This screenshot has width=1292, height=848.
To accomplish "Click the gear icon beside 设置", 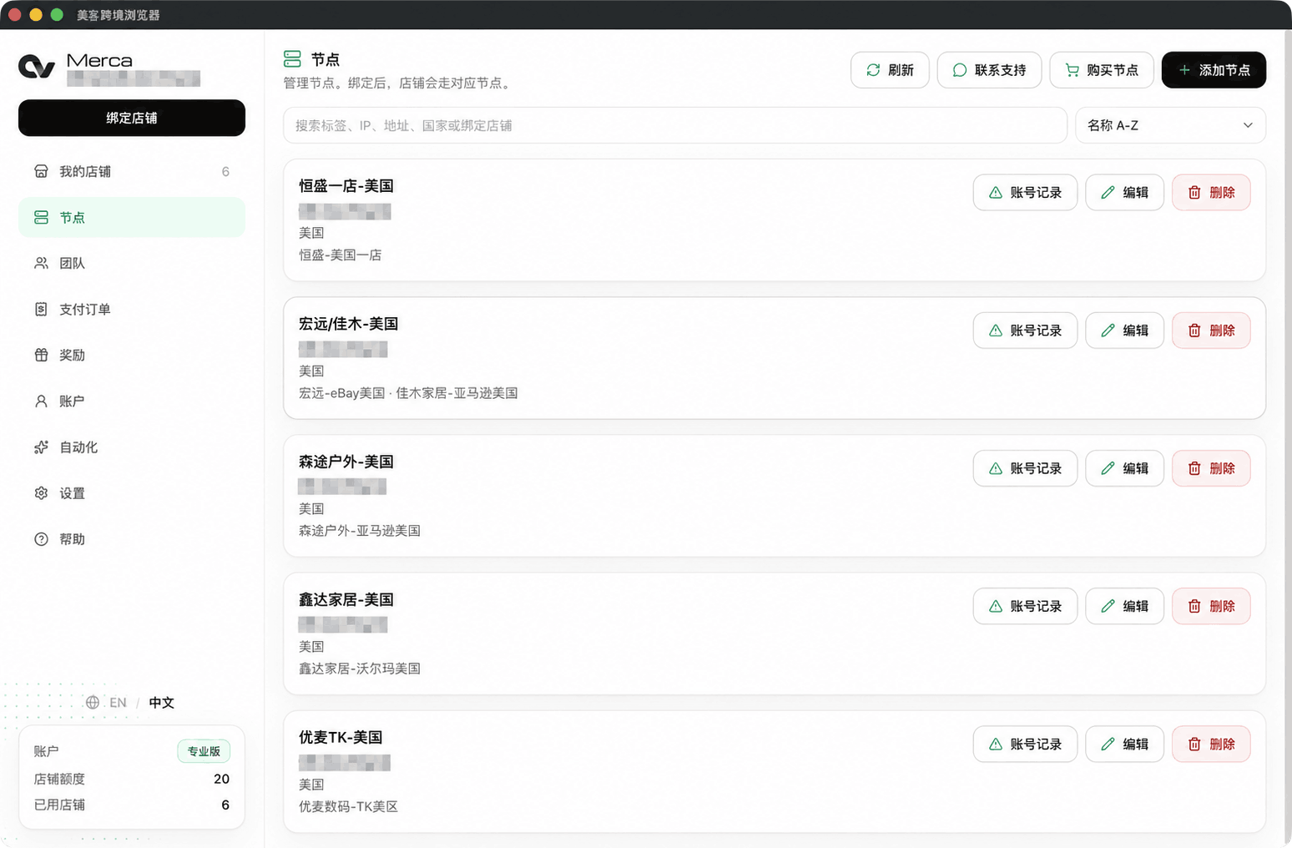I will [41, 493].
